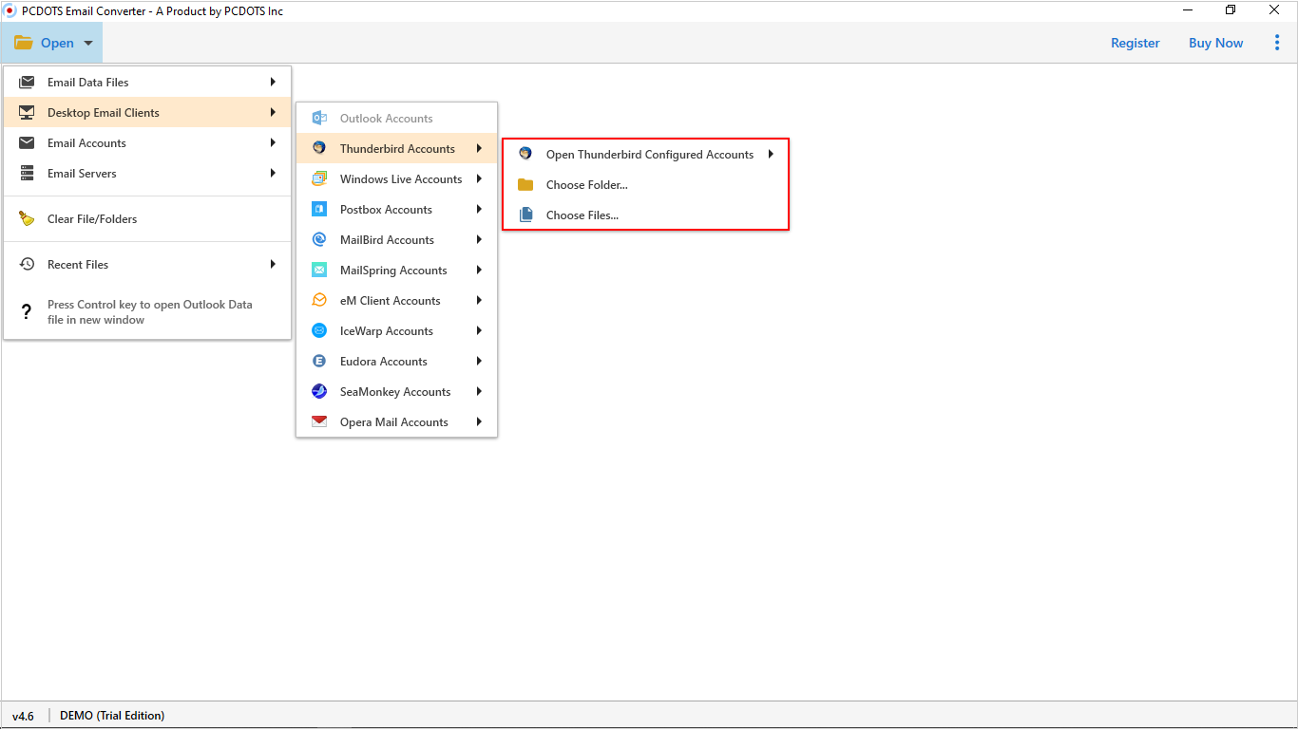This screenshot has width=1298, height=729.
Task: Click the eM Client Accounts icon
Action: coord(320,301)
